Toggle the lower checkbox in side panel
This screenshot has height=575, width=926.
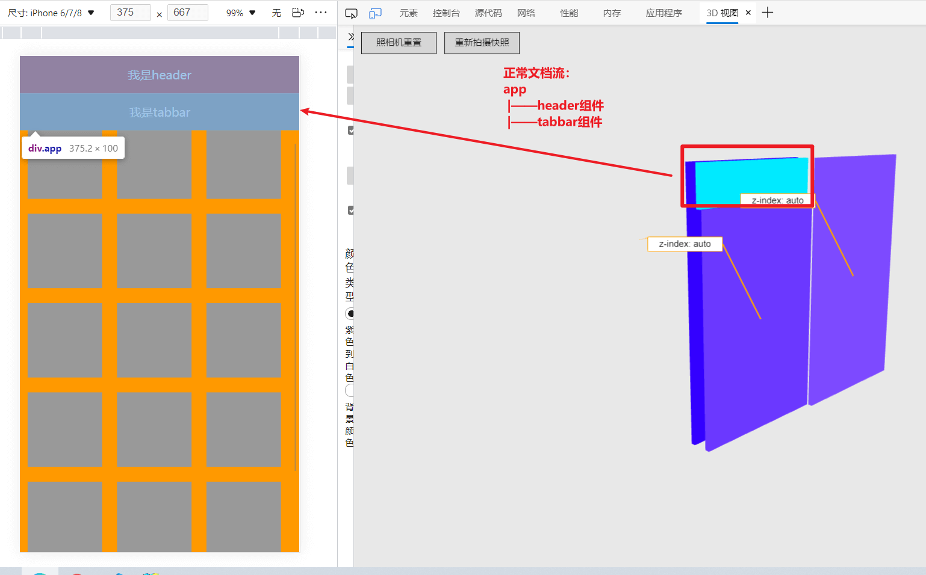[x=351, y=210]
